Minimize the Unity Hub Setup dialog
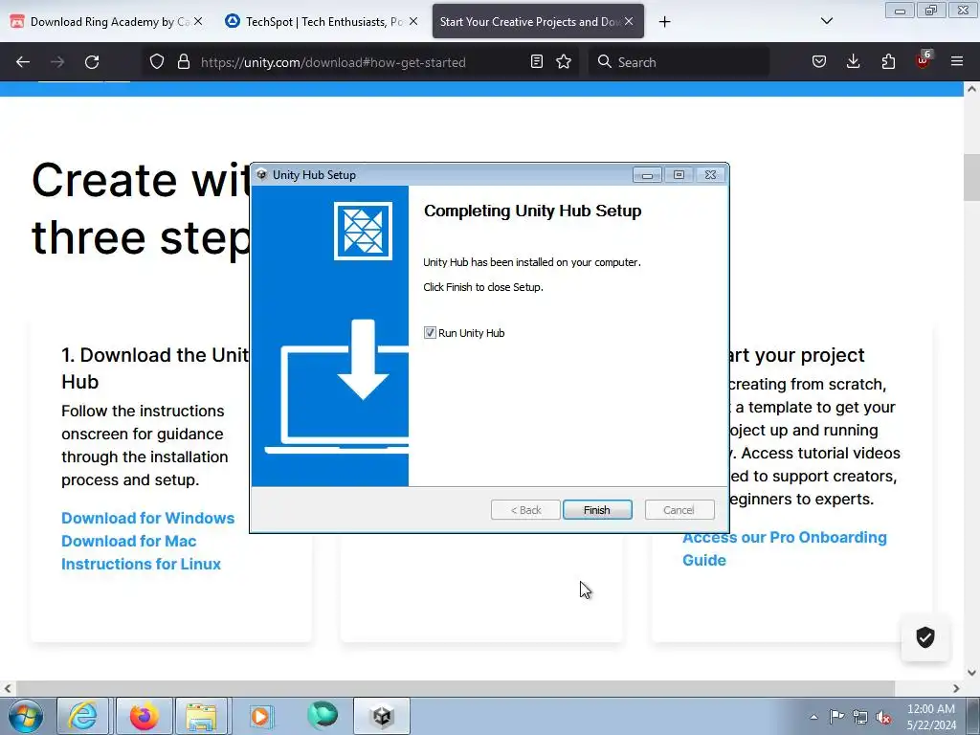This screenshot has width=980, height=735. pos(647,175)
